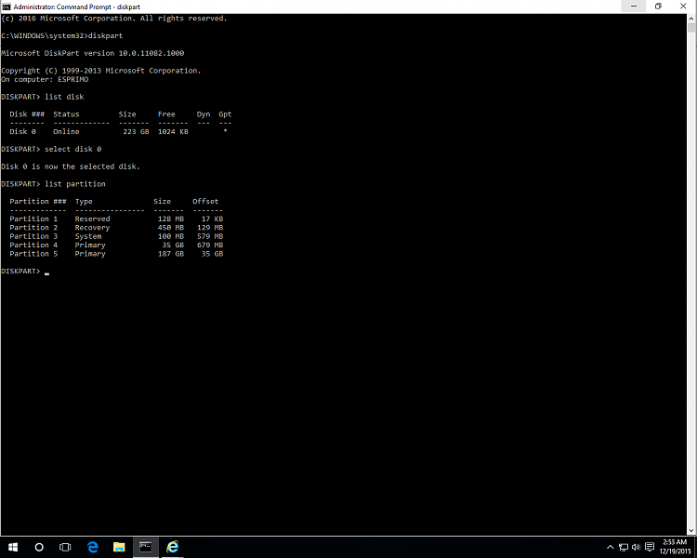Click the scrollbar up arrow

click(x=691, y=19)
